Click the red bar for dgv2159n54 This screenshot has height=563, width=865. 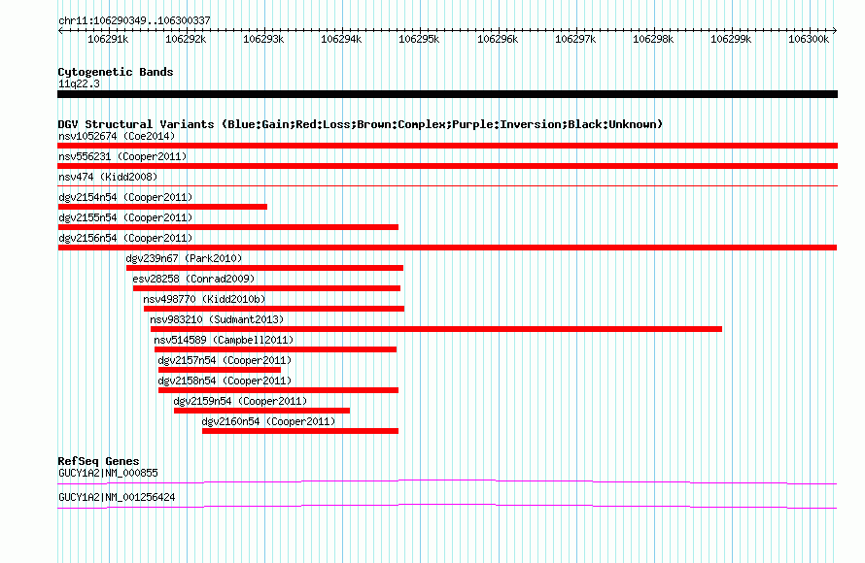point(262,411)
